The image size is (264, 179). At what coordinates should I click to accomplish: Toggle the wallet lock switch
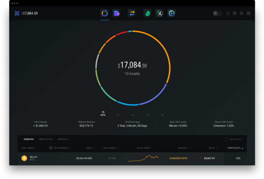[217, 13]
